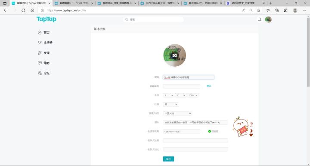
Task: Click the page vertical scrollbar thumb
Action: click(x=308, y=52)
